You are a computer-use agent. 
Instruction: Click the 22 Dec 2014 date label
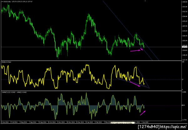pyautogui.click(x=80, y=122)
